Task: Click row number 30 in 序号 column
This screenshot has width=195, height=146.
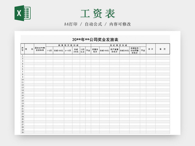Action: [x=23, y=132]
